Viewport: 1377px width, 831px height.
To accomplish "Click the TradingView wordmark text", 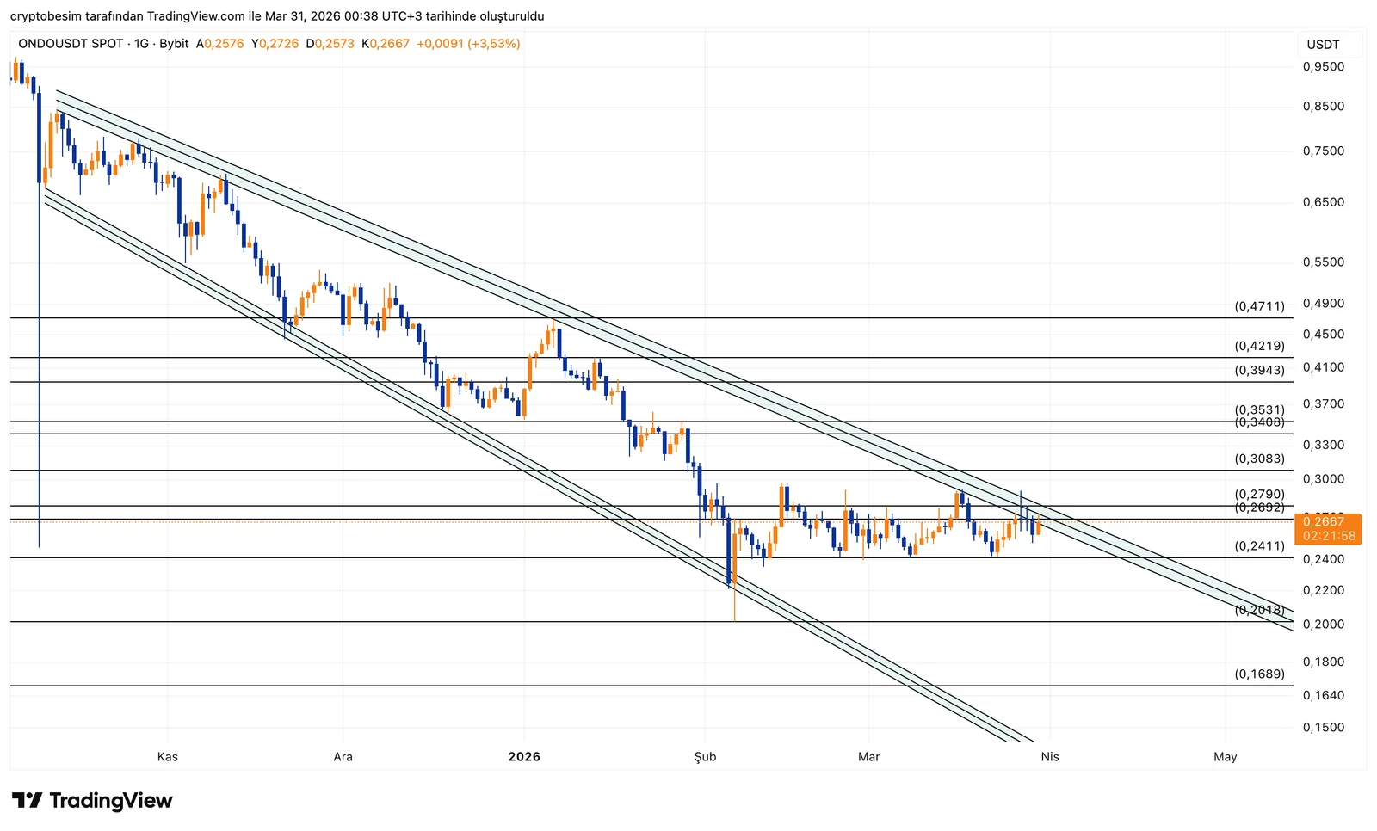I will tap(111, 801).
